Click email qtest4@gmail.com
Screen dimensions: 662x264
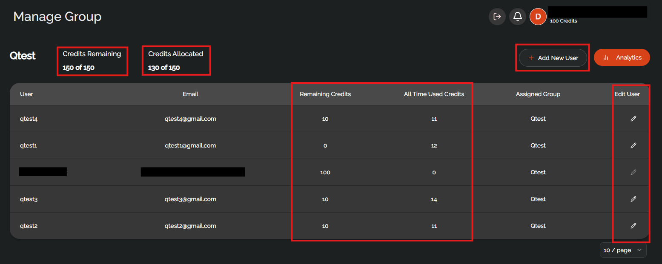(x=190, y=119)
